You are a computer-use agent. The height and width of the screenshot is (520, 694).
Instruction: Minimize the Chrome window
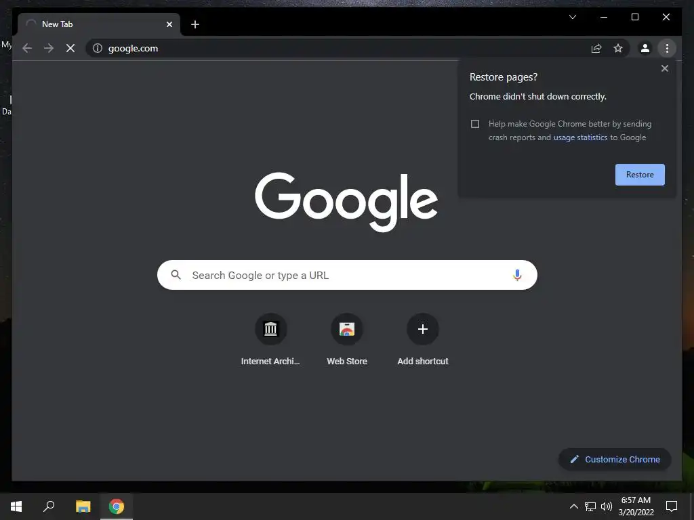point(604,17)
